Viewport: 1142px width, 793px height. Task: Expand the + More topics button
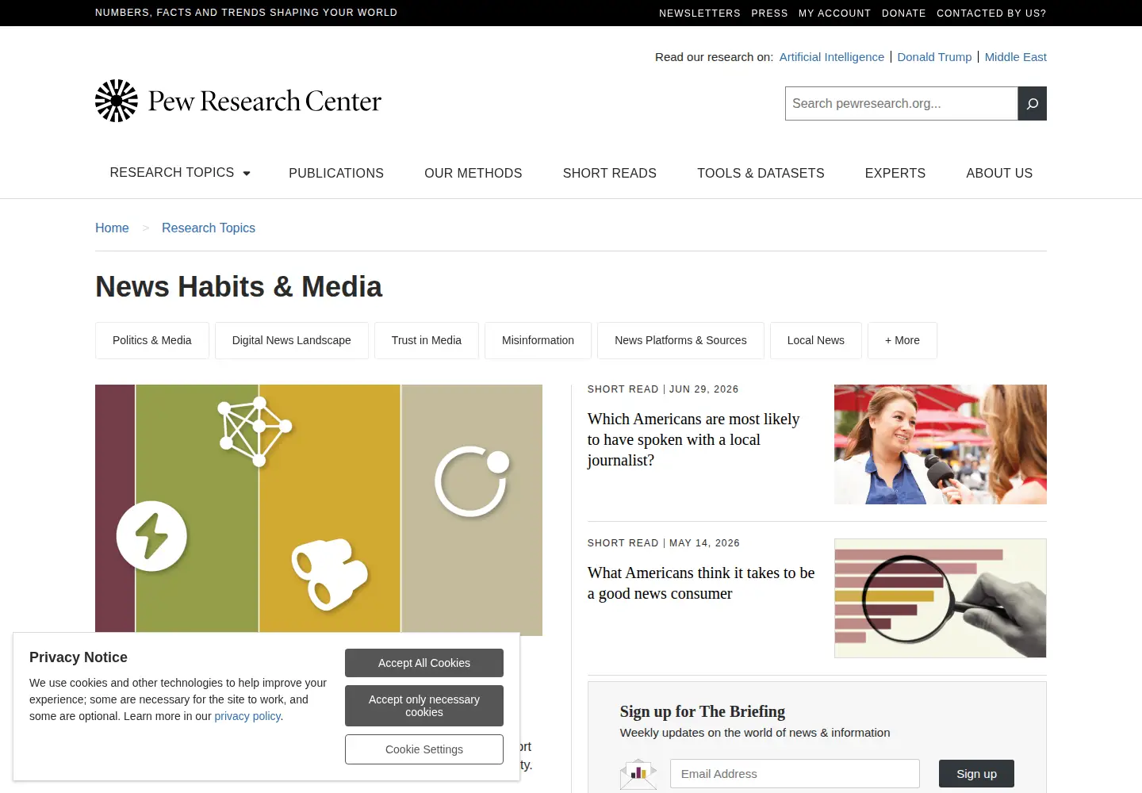tap(902, 340)
